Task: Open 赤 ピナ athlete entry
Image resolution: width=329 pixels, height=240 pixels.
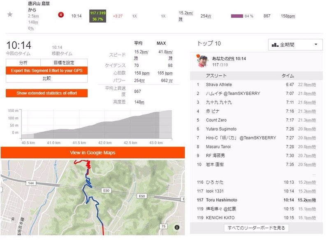Action: coord(213,111)
